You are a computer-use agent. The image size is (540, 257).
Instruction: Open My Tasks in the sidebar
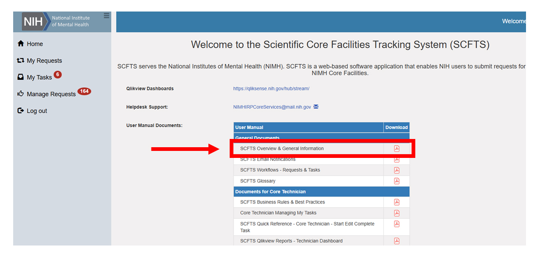39,77
